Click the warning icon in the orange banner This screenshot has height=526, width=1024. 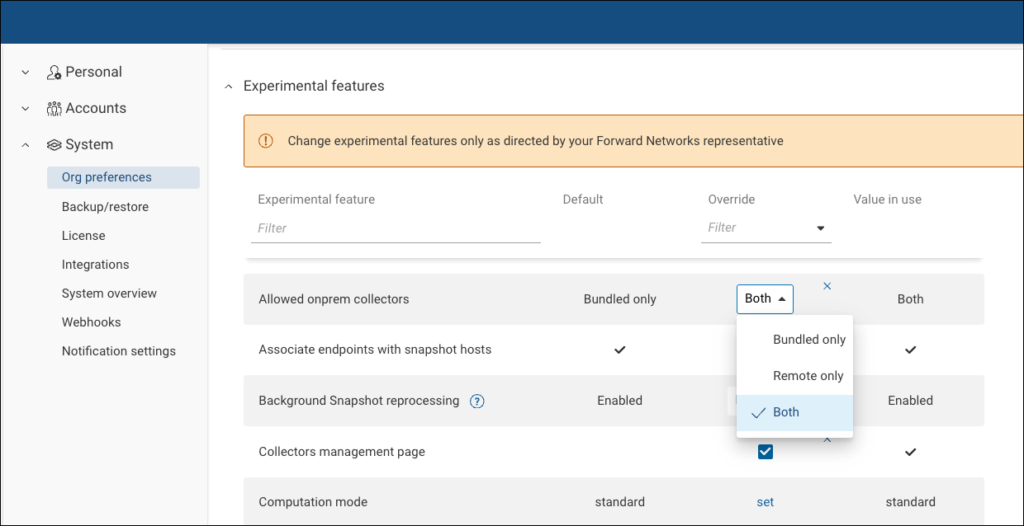[x=265, y=141]
